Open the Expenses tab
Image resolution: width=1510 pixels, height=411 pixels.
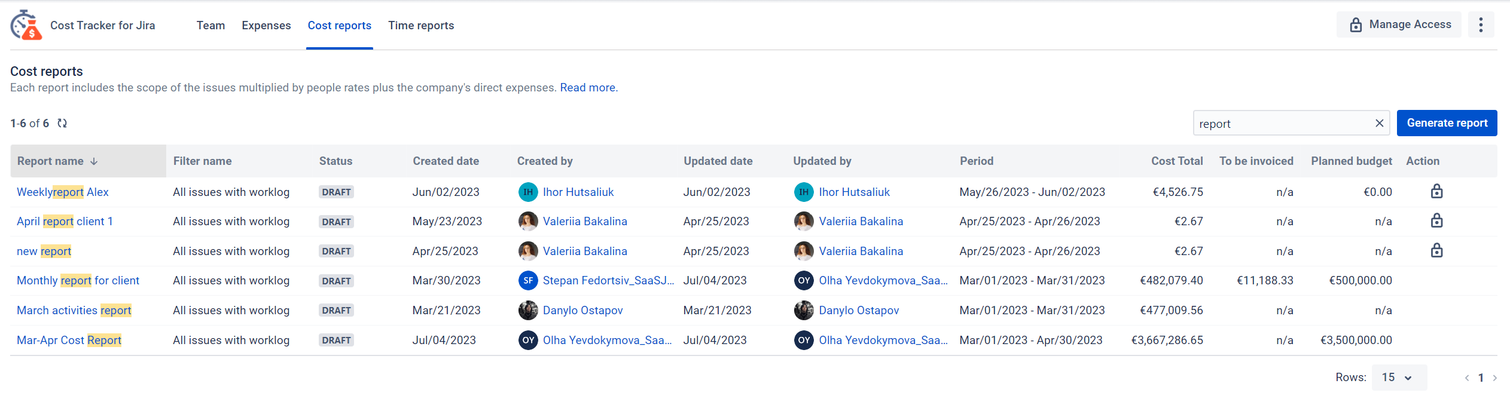266,25
